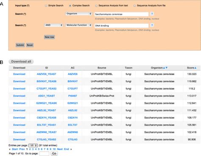Download the ABG1_YEAST entry
This screenshot has height=156, width=201.
[x=19, y=96]
